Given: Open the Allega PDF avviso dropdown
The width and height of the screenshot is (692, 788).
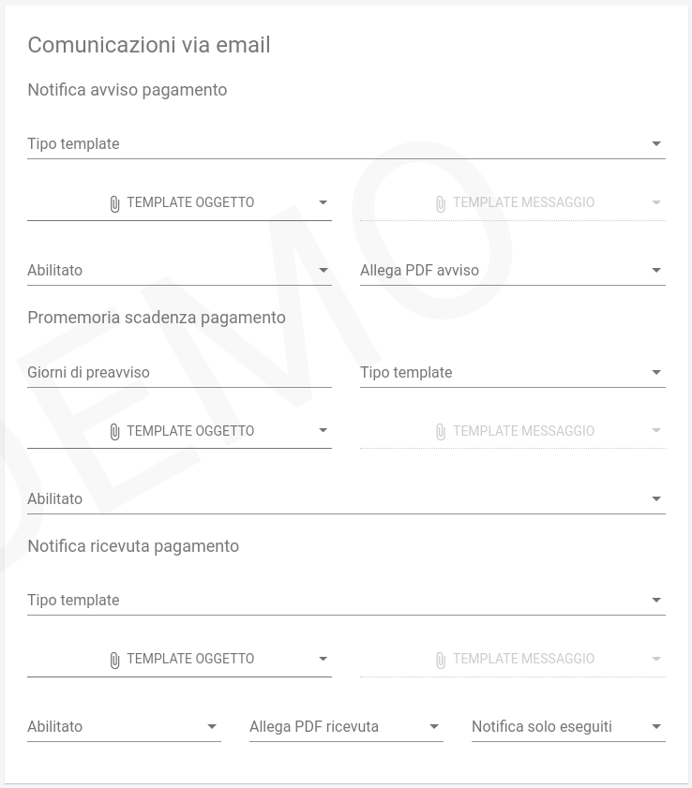Looking at the screenshot, I should pos(513,271).
